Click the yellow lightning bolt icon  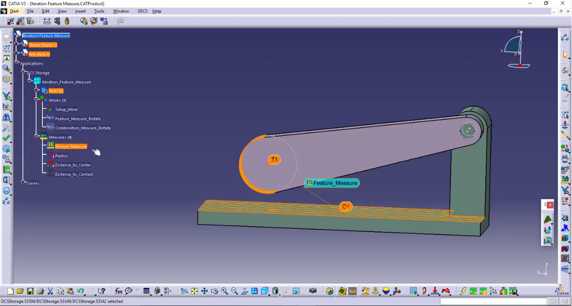click(x=463, y=291)
